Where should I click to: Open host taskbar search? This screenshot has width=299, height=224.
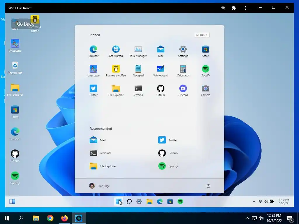[21, 218]
